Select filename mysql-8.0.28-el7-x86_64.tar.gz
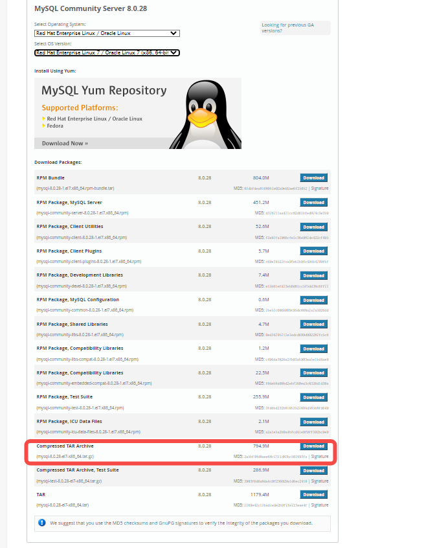Viewport: 424px width, 548px height. tap(65, 457)
